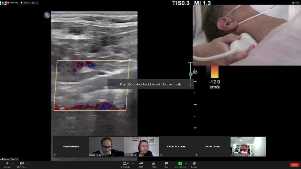Click the "-12.0 cm/s" velocity reading
The width and height of the screenshot is (301, 169).
point(214,84)
